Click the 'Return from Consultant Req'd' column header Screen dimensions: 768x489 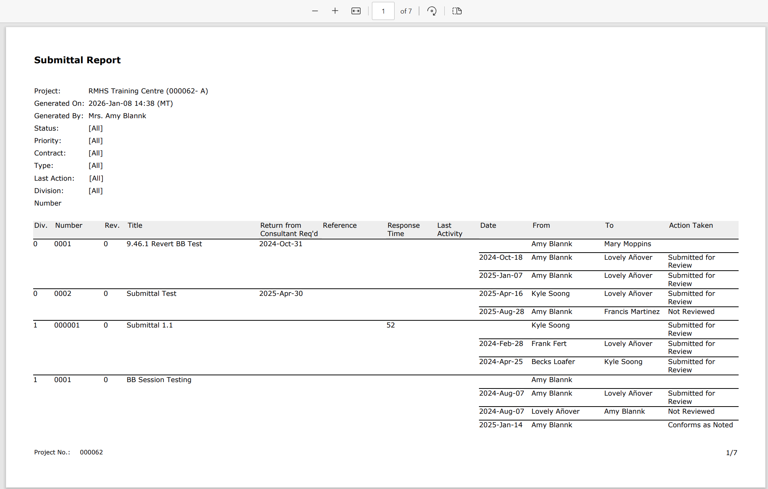pyautogui.click(x=289, y=230)
